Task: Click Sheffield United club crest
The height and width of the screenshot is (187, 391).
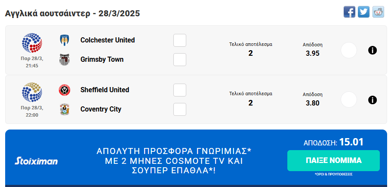Action: (x=65, y=90)
